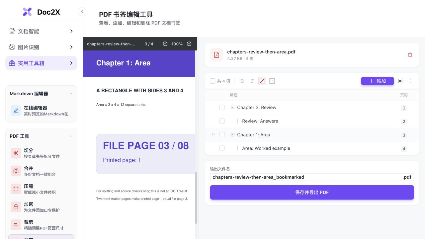Click the 3 / 4 page indicator
Viewport: 425px width, 239px height.
click(x=149, y=44)
